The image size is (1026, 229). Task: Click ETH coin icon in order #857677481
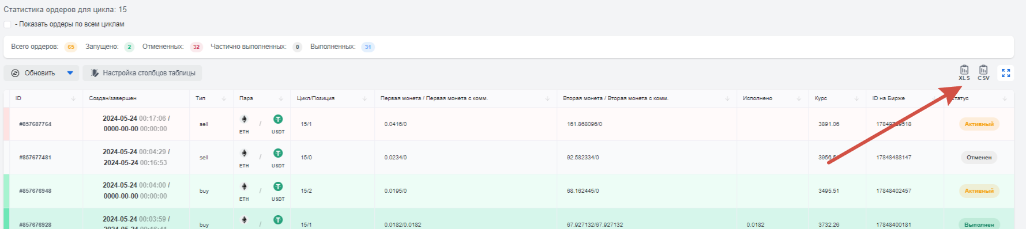[x=244, y=153]
